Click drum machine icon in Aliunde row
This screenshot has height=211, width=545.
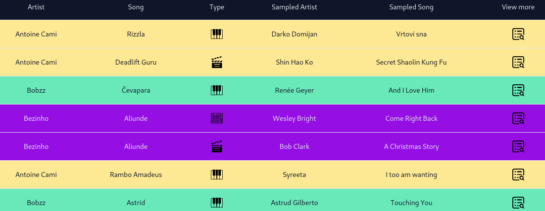(216, 118)
